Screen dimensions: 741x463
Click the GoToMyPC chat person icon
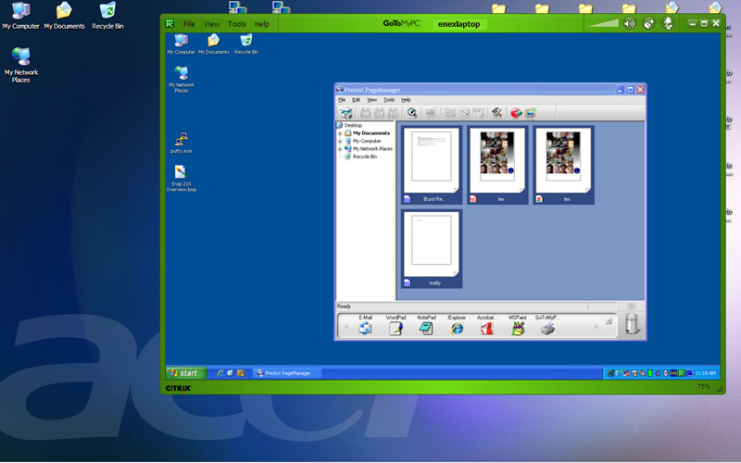(x=668, y=24)
